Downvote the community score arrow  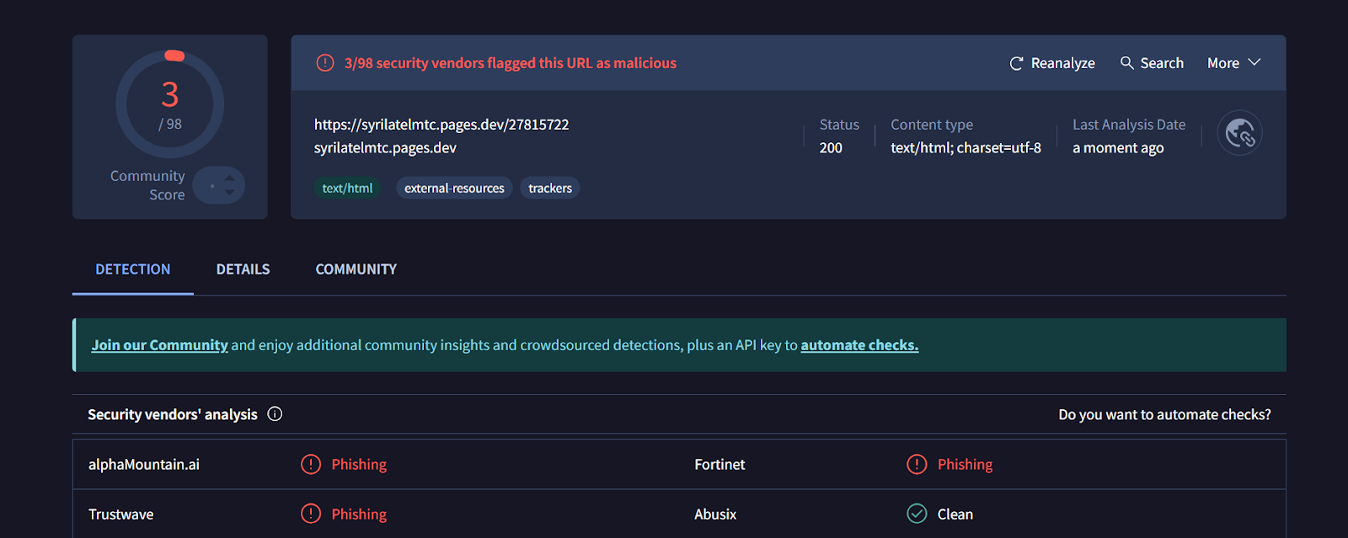[x=229, y=193]
